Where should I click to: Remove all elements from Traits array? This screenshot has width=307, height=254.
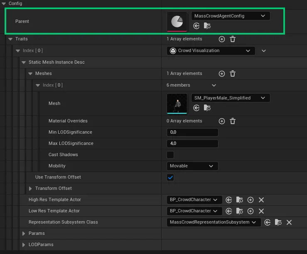click(233, 39)
